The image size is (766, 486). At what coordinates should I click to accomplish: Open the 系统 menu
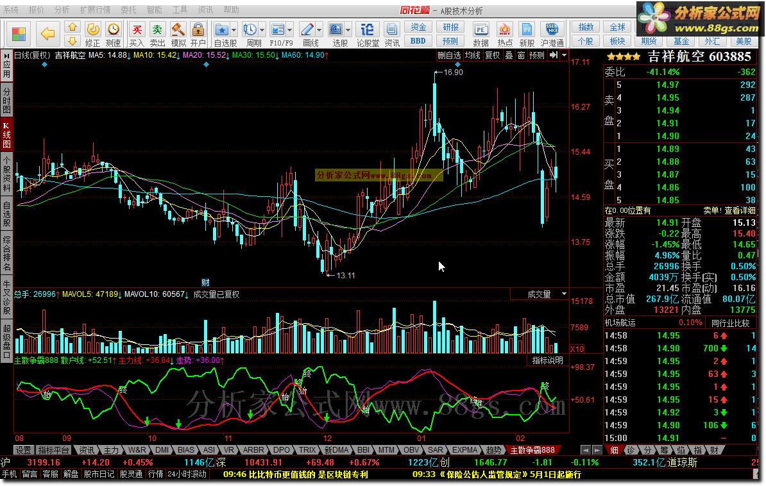coord(11,10)
